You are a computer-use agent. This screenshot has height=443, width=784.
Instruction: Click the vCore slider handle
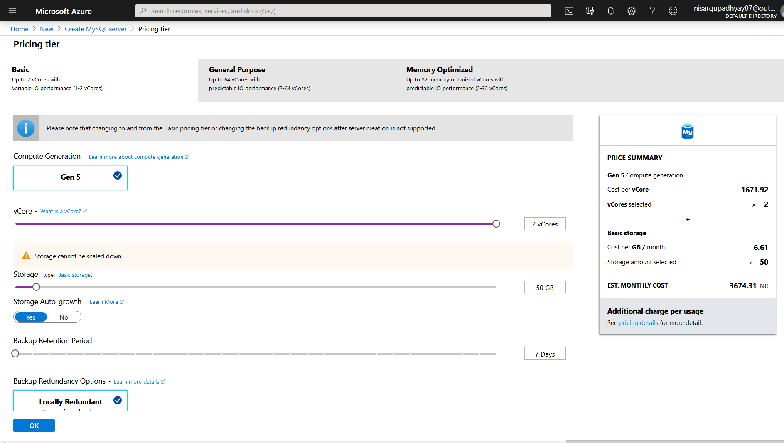coord(496,224)
